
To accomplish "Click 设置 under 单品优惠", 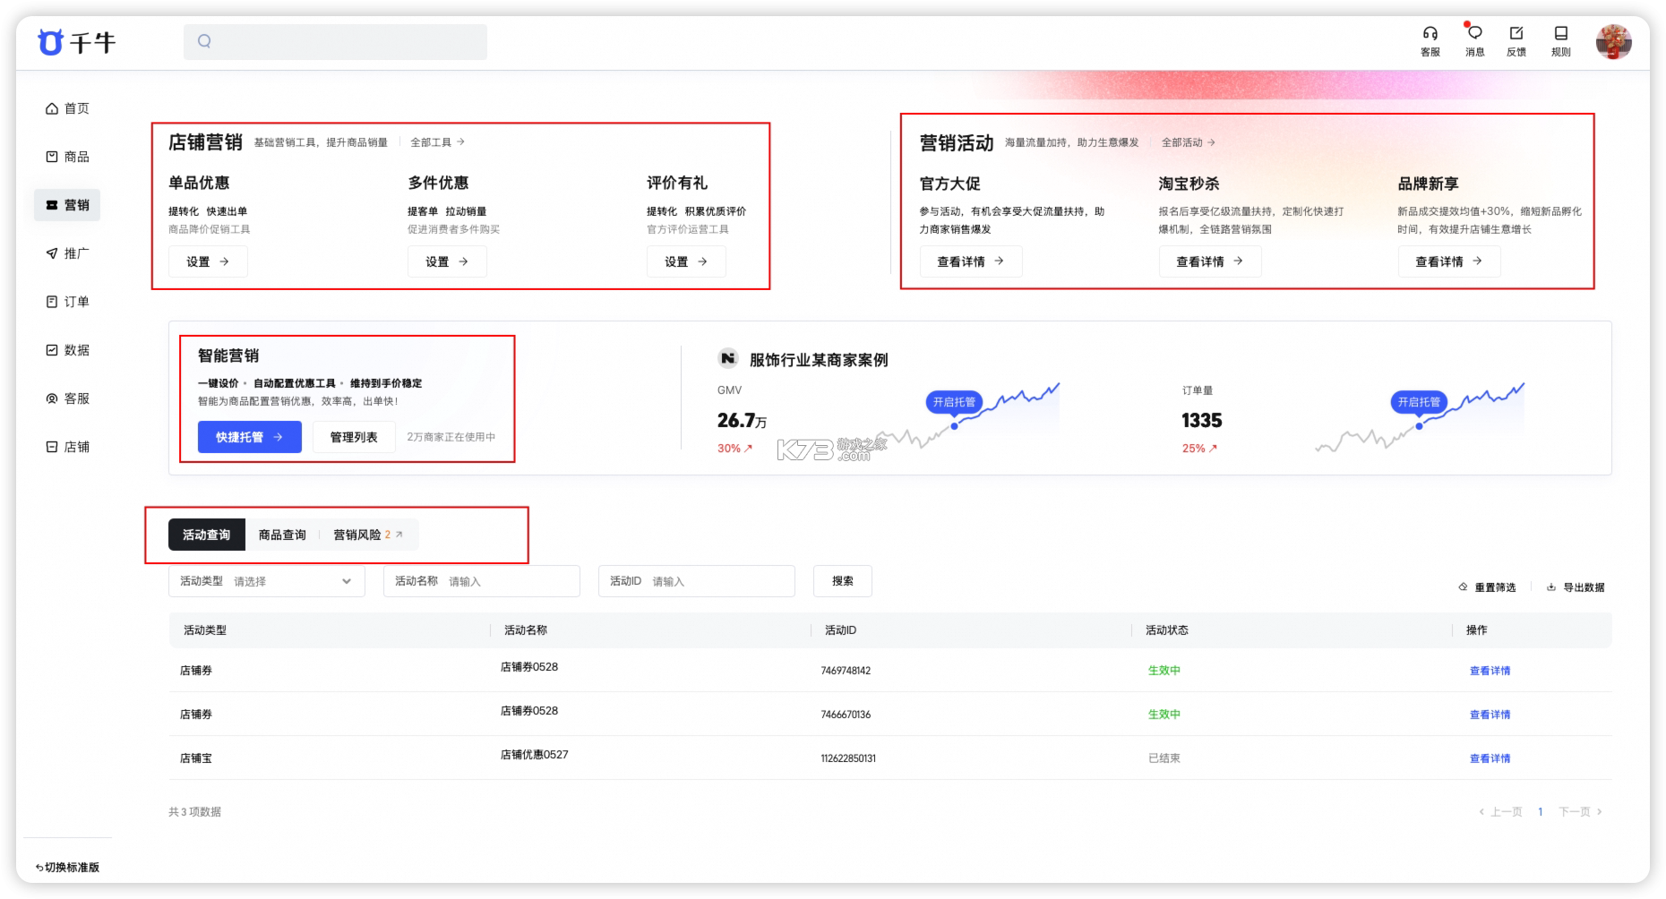I will 208,261.
